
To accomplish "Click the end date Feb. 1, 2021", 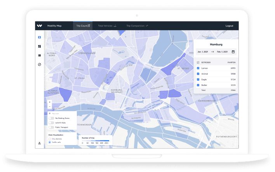I will click(222, 52).
